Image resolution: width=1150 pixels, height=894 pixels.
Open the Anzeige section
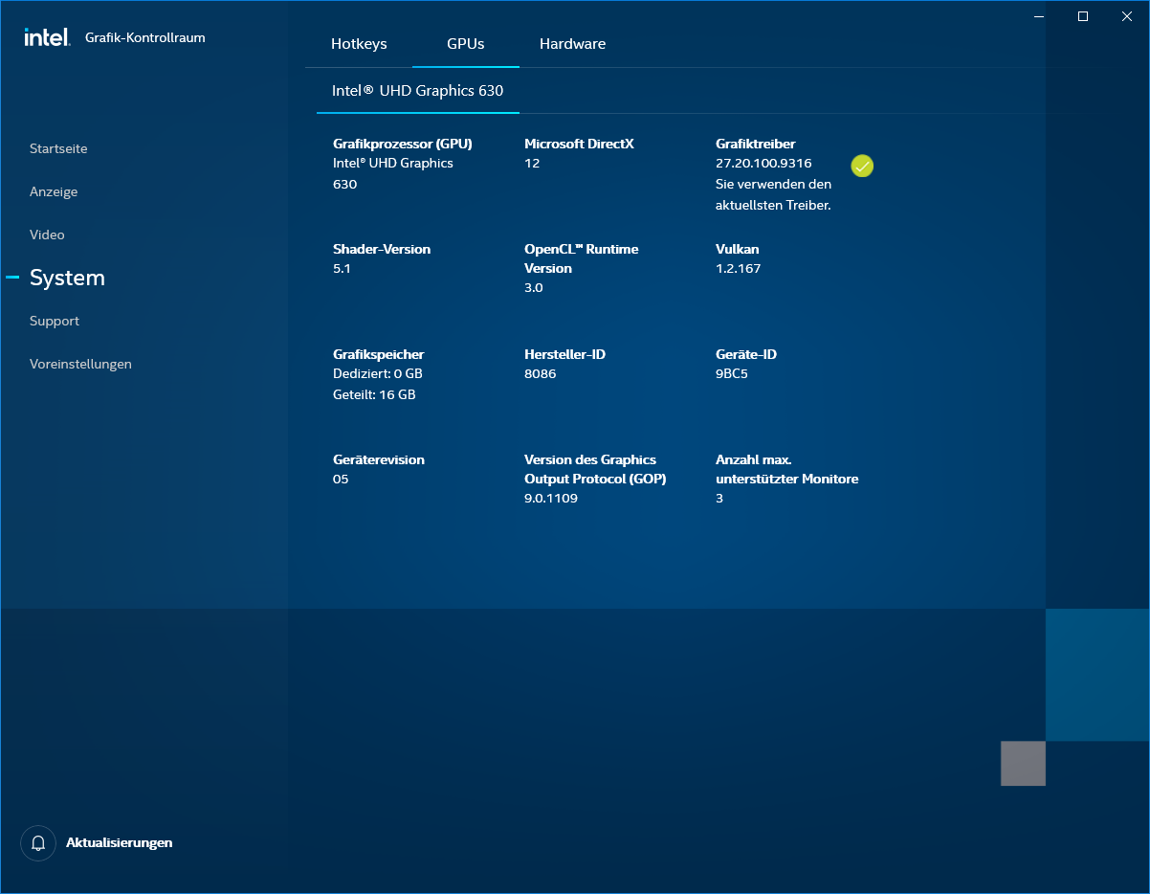pyautogui.click(x=54, y=191)
